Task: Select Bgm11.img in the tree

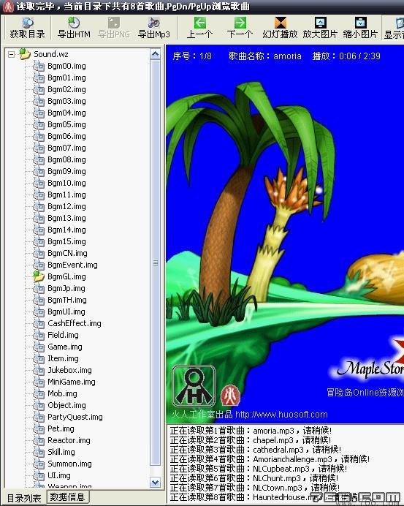Action: click(66, 195)
